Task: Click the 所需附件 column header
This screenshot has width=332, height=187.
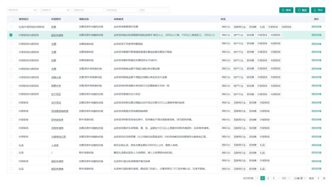Action: coord(56,19)
